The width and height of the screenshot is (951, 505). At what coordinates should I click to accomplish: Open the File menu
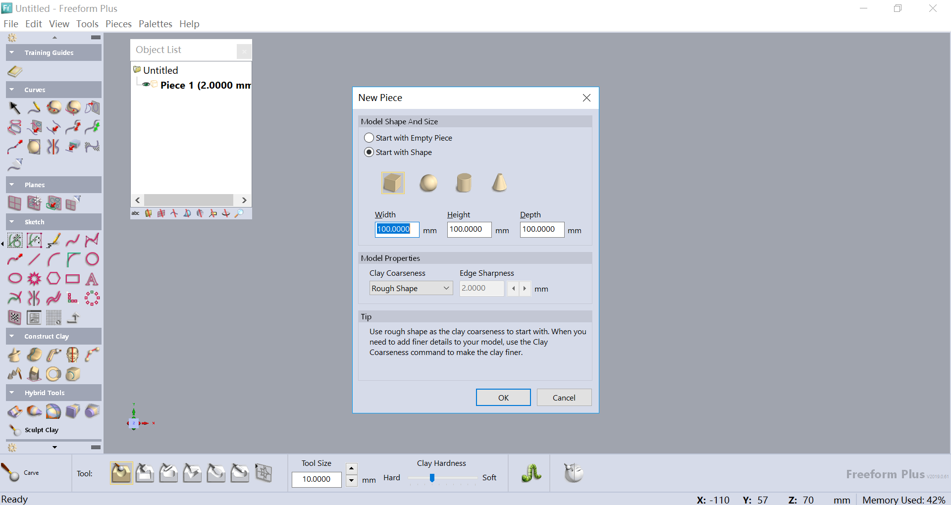coord(11,24)
